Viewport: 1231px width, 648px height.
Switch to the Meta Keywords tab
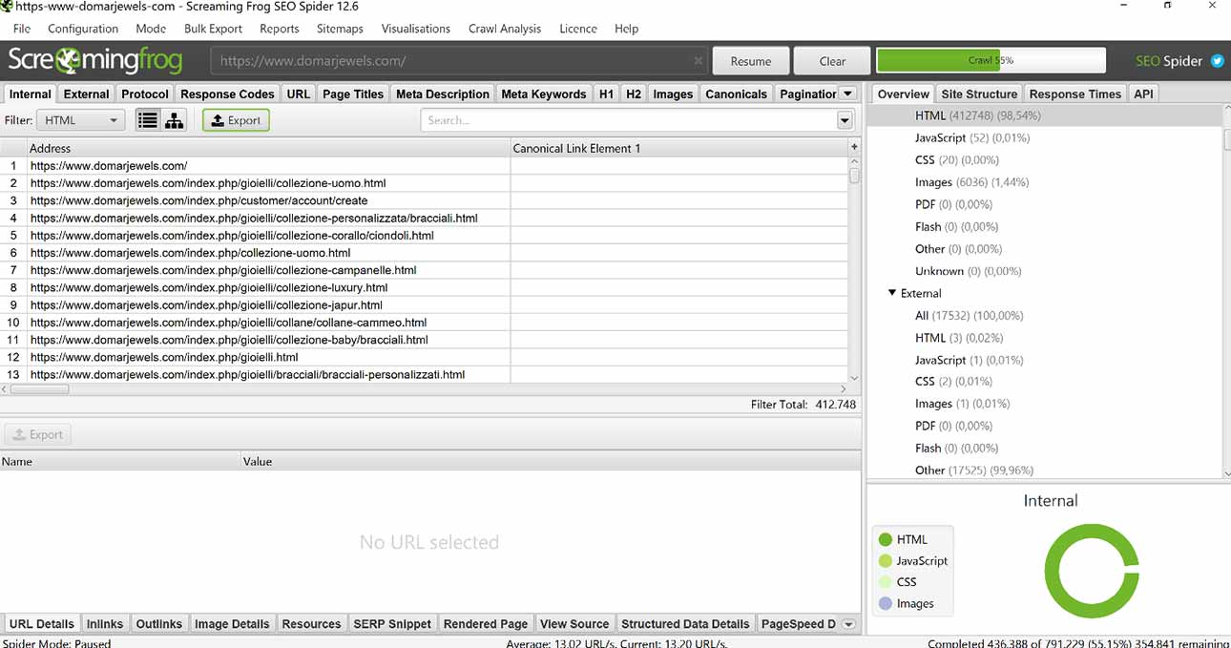click(x=544, y=94)
